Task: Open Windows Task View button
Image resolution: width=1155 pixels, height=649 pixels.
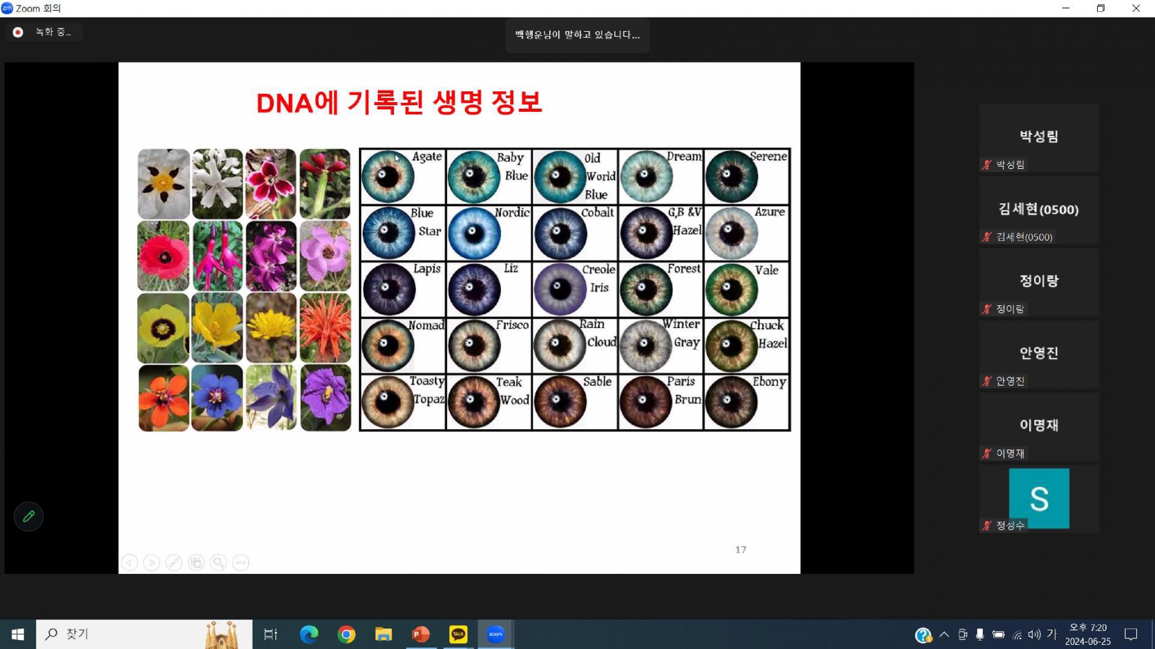Action: tap(271, 634)
